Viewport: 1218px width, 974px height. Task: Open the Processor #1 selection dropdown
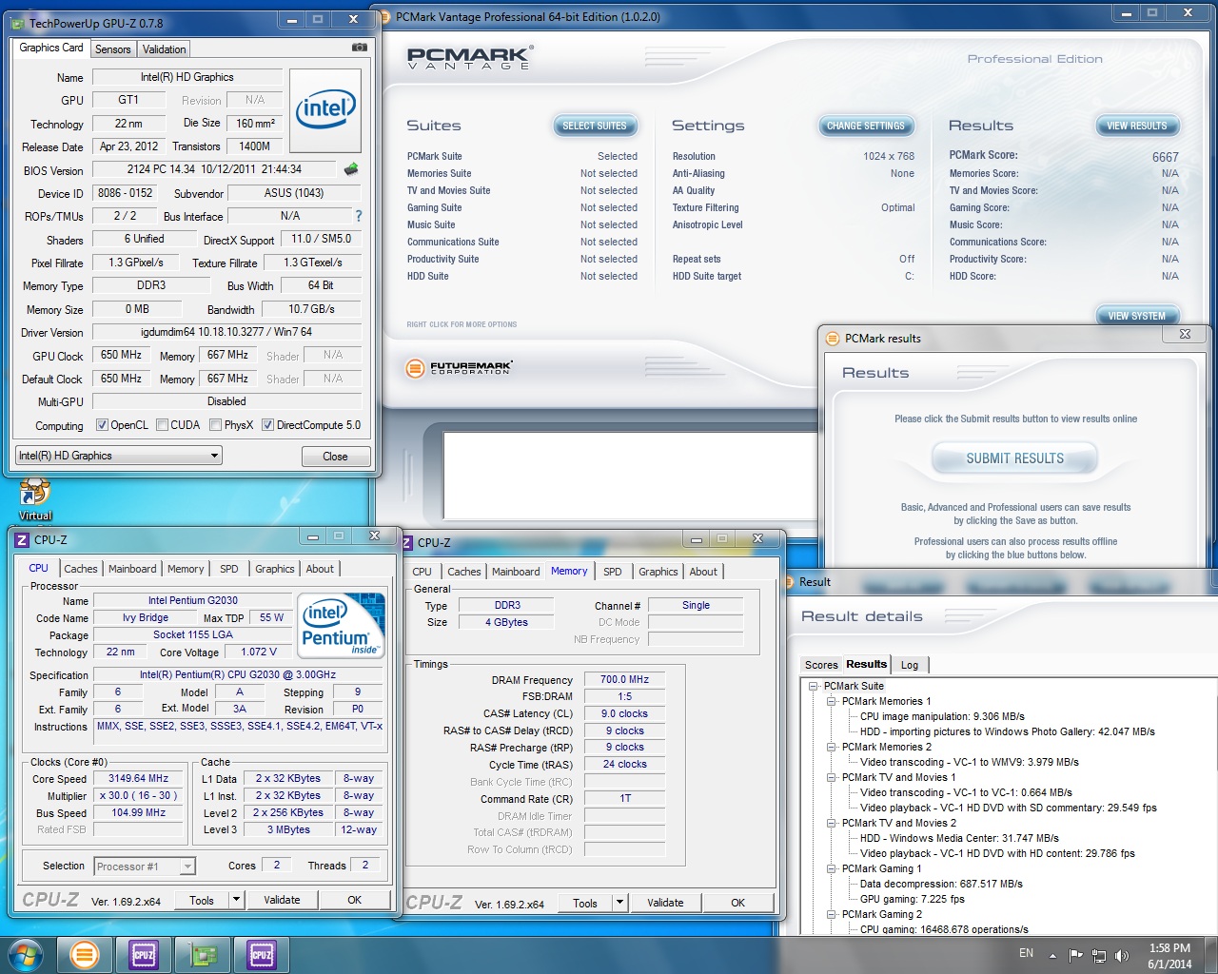[145, 867]
